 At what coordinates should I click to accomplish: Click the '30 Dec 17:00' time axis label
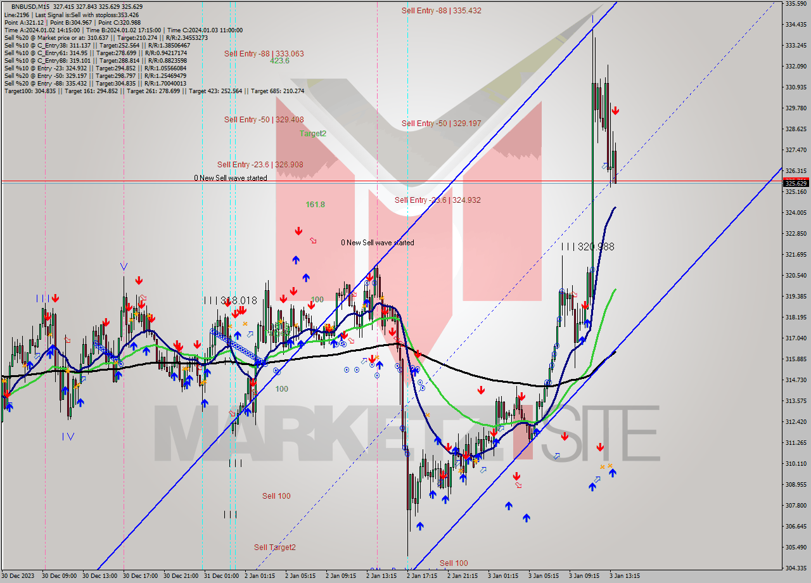point(140,577)
